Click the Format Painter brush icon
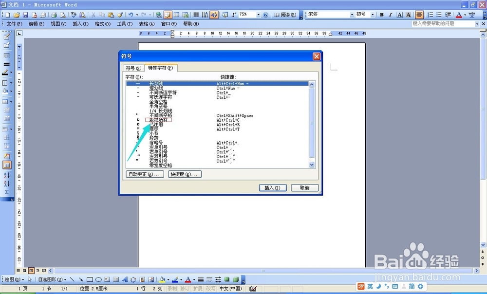This screenshot has width=487, height=294. [x=120, y=15]
